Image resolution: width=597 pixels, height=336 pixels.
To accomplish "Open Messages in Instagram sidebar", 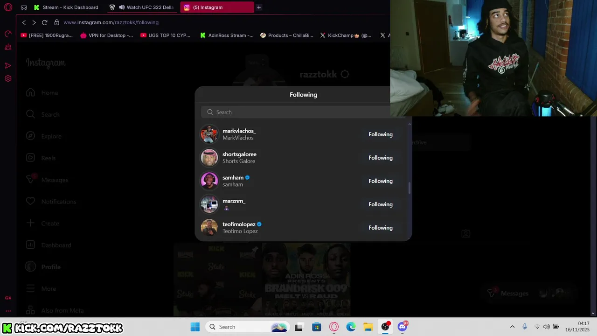I will (x=47, y=180).
